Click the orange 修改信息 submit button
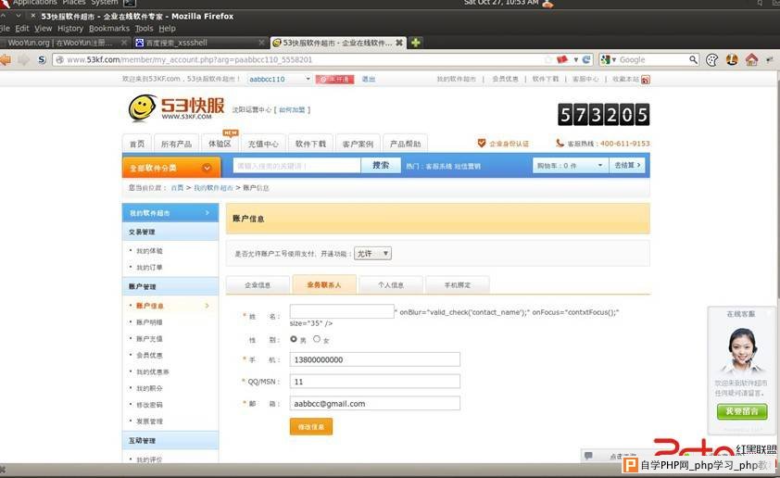780x478 pixels. click(x=311, y=427)
